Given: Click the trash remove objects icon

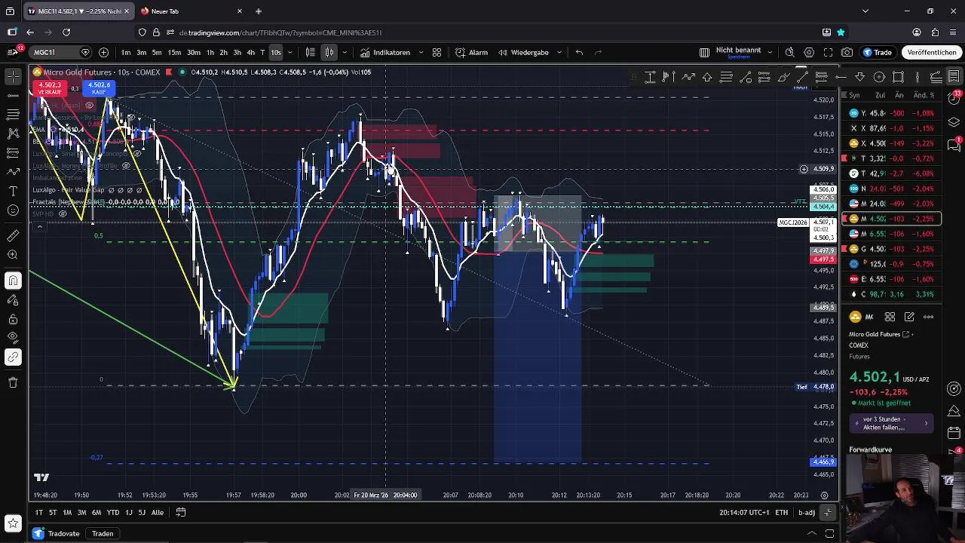Looking at the screenshot, I should coord(13,382).
